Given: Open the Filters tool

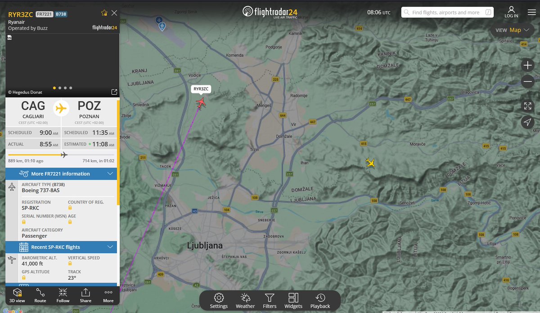Looking at the screenshot, I should (x=270, y=300).
